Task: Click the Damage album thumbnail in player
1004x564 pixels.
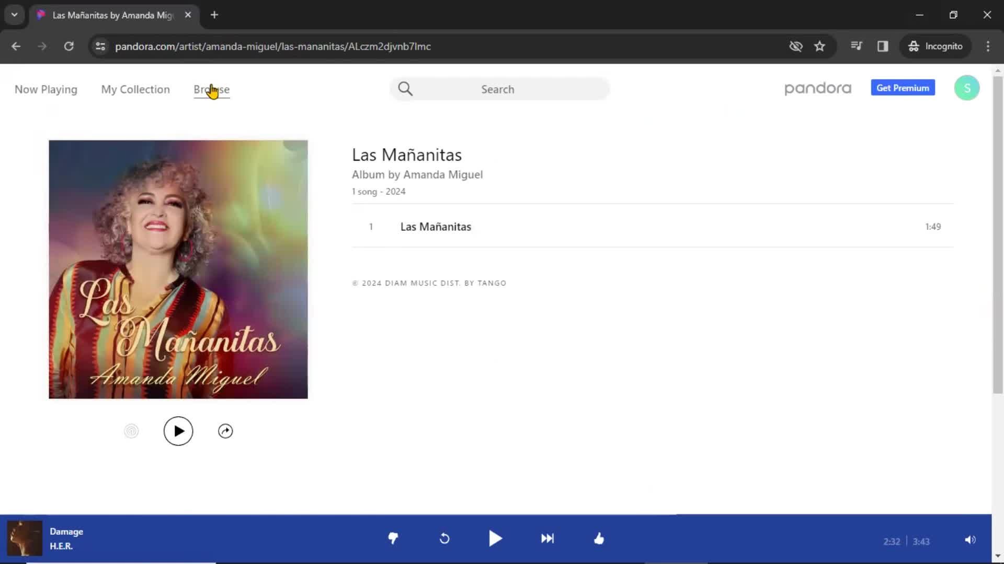Action: pyautogui.click(x=24, y=538)
